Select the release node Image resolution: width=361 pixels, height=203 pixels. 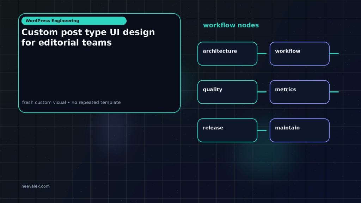(x=227, y=130)
